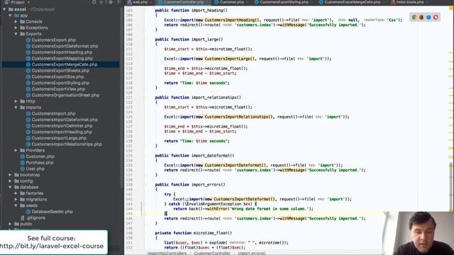Open page in Chrome browser icon
The height and width of the screenshot is (255, 454).
pos(414,17)
